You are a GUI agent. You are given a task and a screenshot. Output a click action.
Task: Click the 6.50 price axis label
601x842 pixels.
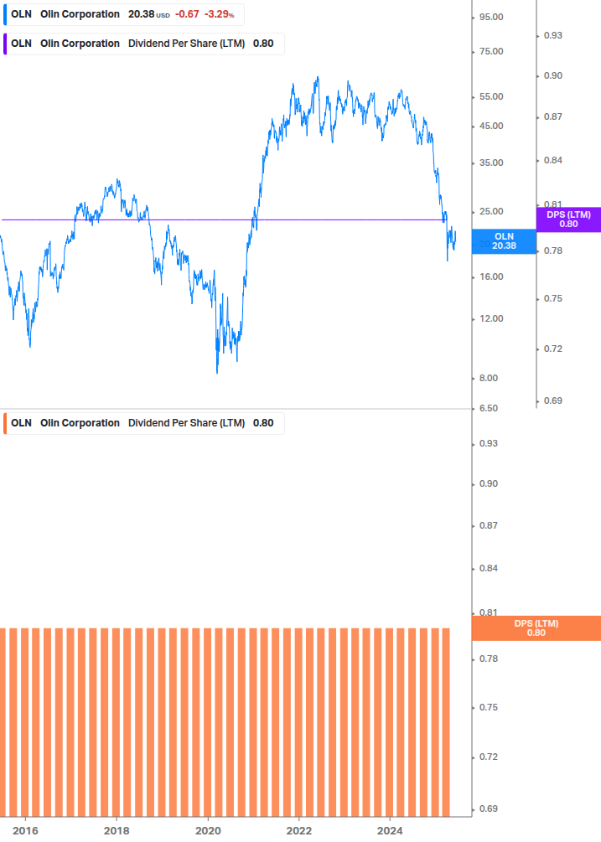coord(489,409)
